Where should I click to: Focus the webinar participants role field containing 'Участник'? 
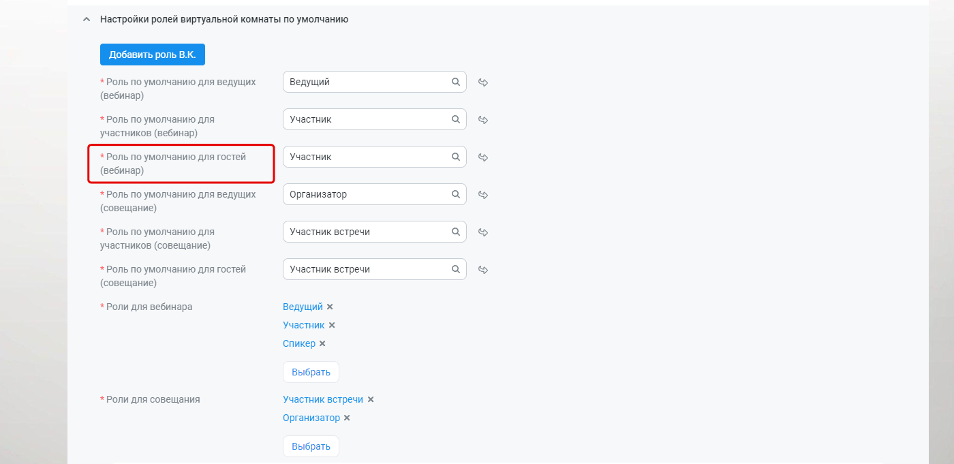375,119
